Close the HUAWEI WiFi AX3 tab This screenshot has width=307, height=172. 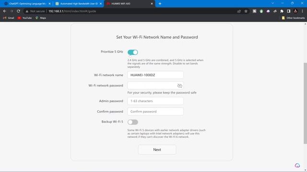pyautogui.click(x=152, y=4)
